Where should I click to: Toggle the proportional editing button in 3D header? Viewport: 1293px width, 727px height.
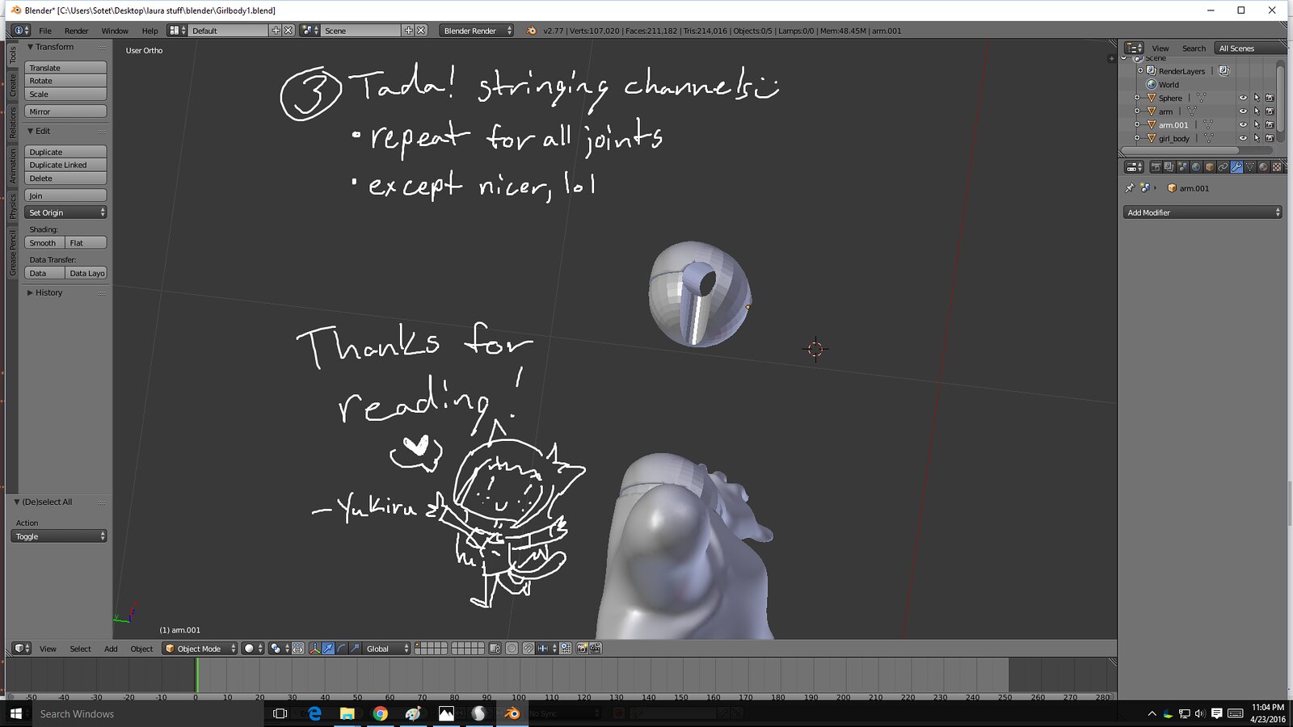[x=512, y=649]
